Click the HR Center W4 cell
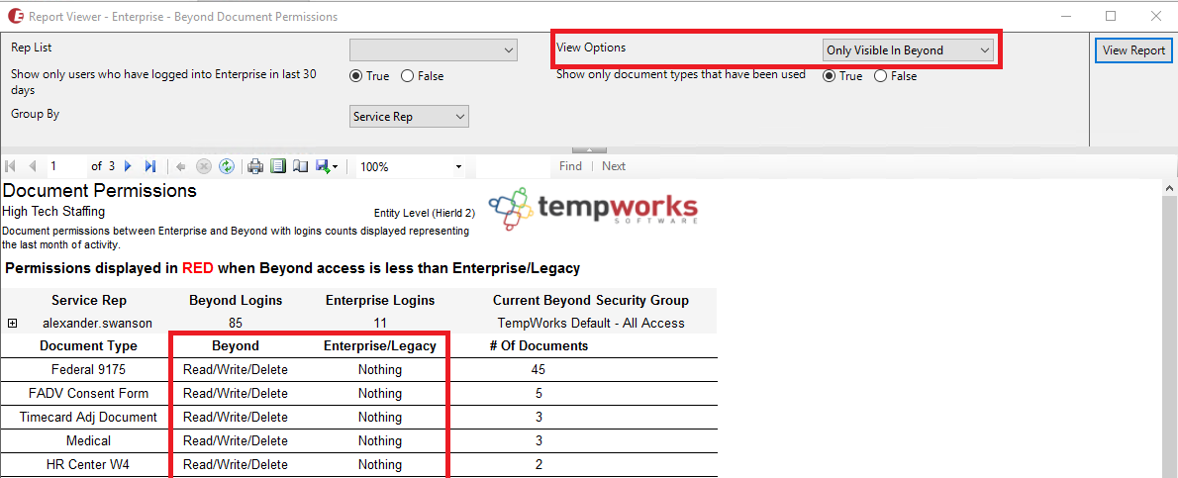The height and width of the screenshot is (478, 1178). tap(88, 464)
